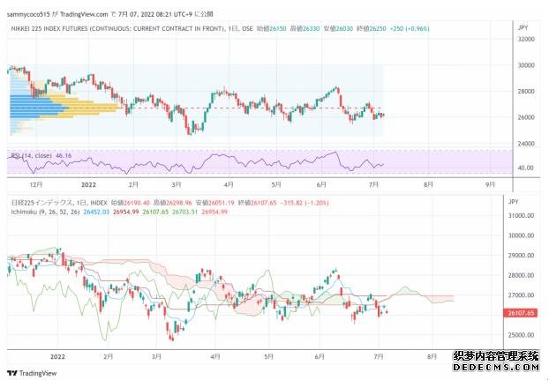Click 8月 on the index chart time axis
This screenshot has width=549, height=380.
pos(432,356)
